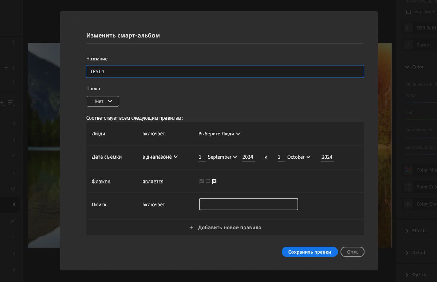Click the 'Отм.' cancel button

[x=352, y=251]
